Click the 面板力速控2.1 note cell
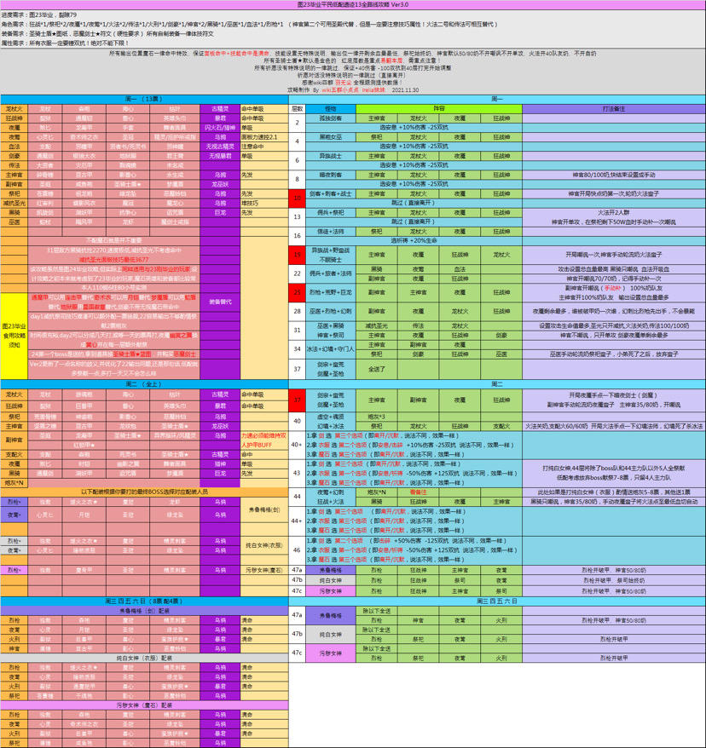 pyautogui.click(x=264, y=137)
